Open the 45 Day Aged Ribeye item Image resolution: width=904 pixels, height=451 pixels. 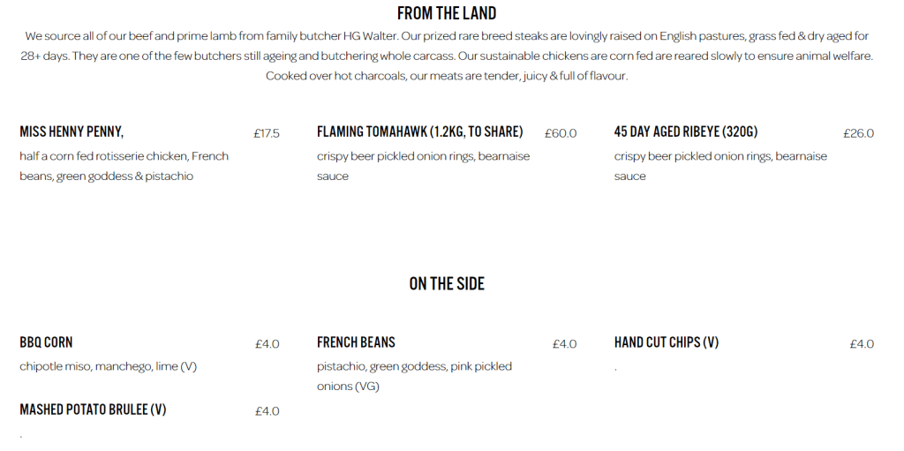click(x=686, y=132)
